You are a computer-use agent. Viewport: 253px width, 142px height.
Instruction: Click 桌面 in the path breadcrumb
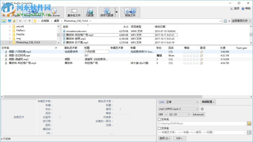click(x=56, y=21)
